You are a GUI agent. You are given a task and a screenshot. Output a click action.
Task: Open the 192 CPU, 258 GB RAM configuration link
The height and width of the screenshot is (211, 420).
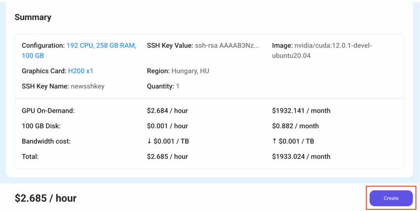[79, 50]
